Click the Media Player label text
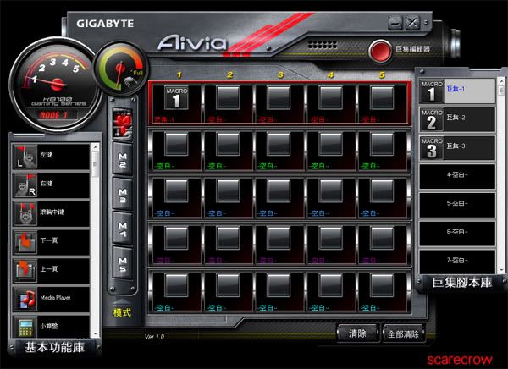Image resolution: width=508 pixels, height=369 pixels. pos(55,298)
